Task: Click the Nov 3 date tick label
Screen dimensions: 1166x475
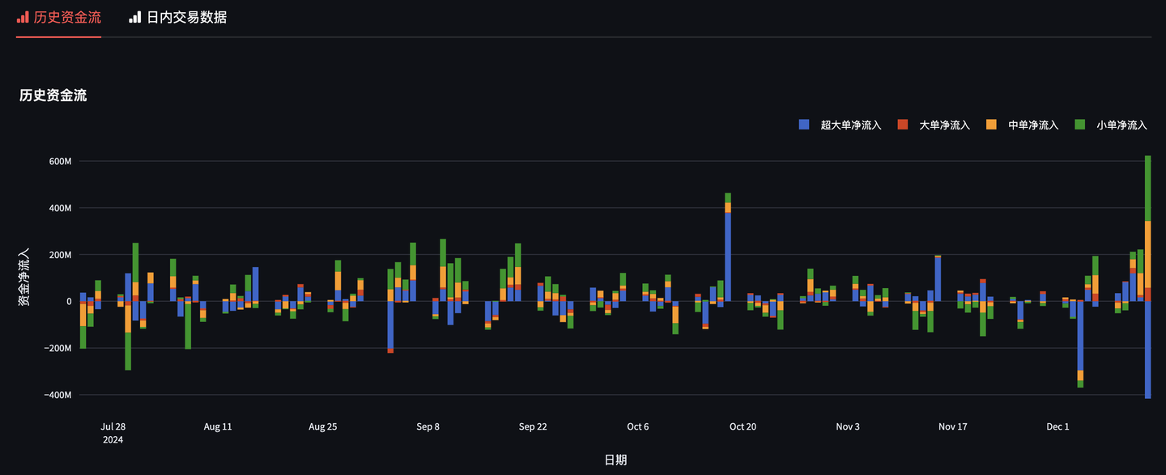Action: [x=848, y=426]
